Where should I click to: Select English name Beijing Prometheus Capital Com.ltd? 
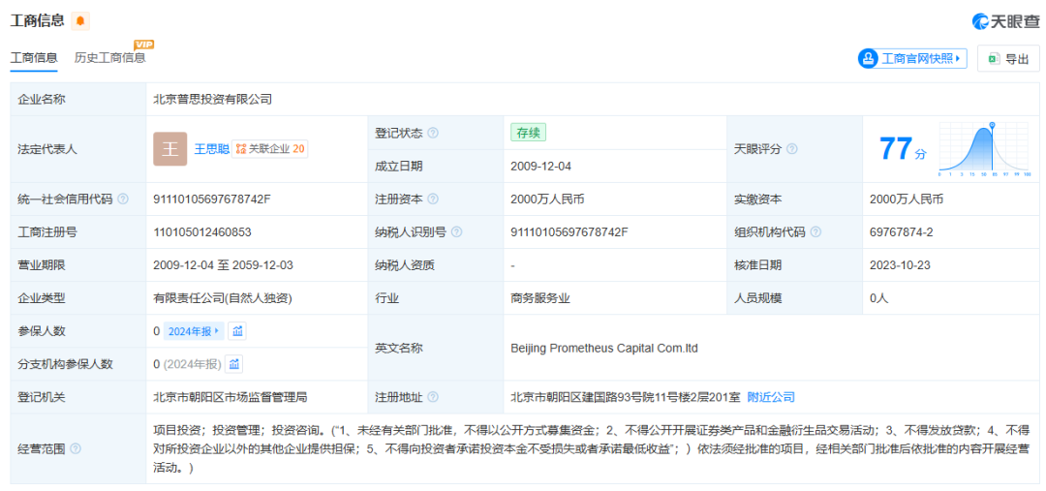click(604, 348)
